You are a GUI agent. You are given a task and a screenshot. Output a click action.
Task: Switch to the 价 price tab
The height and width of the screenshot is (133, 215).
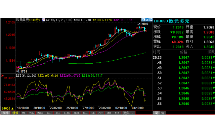point(163,113)
